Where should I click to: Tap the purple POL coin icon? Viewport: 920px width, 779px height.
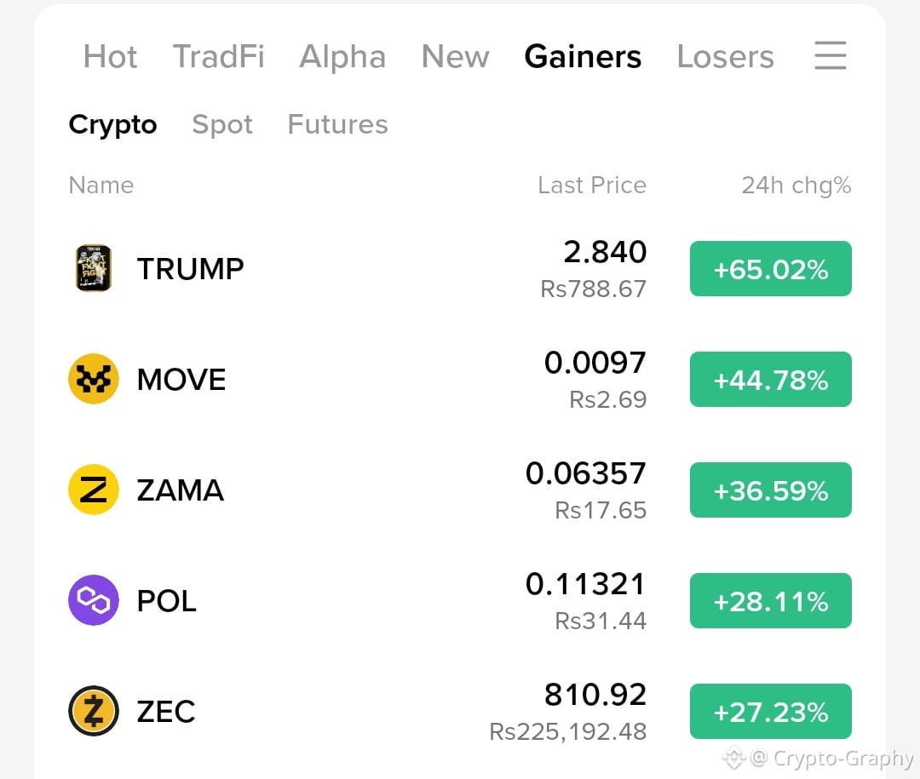click(x=94, y=600)
